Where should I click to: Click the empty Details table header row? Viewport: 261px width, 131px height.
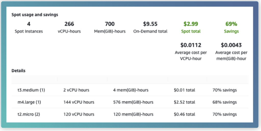(x=130, y=79)
